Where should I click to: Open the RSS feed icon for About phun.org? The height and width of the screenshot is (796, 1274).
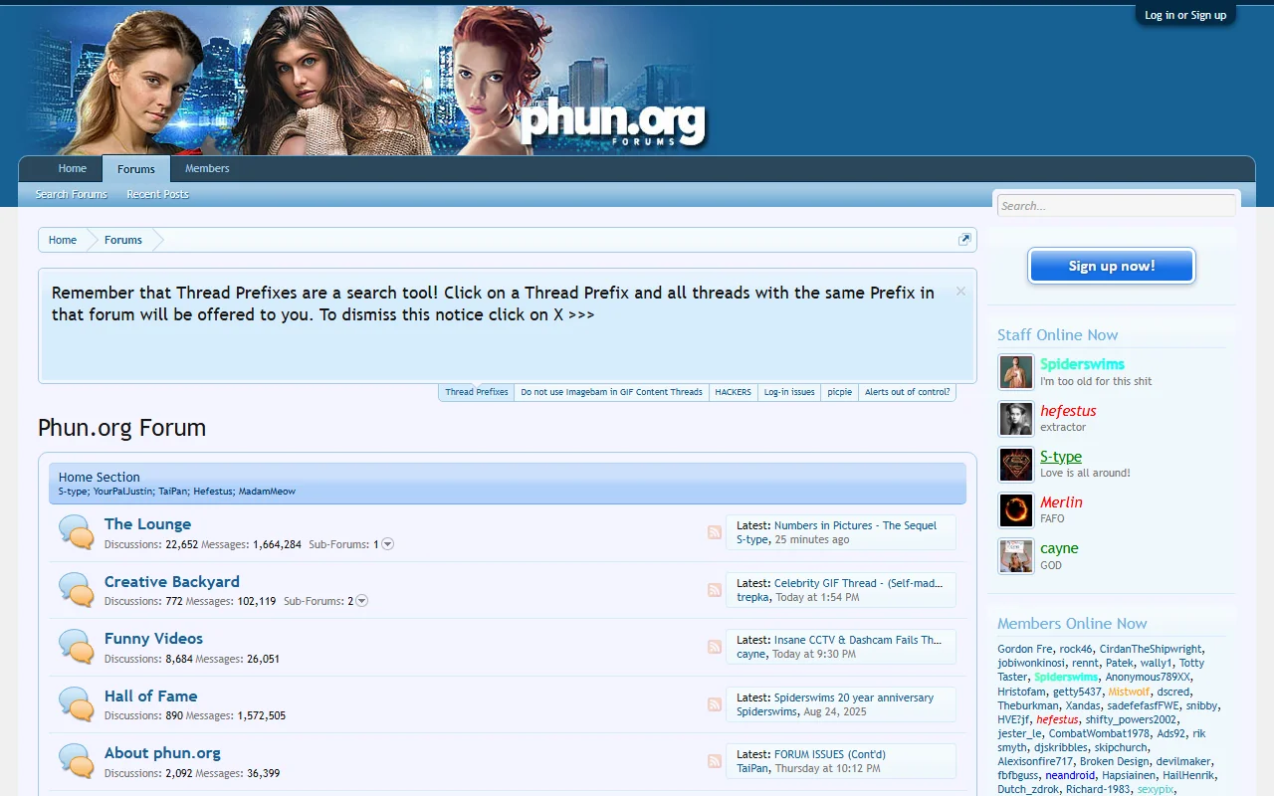[714, 760]
